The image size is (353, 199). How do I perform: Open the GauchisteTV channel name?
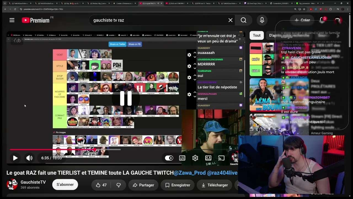pyautogui.click(x=33, y=182)
